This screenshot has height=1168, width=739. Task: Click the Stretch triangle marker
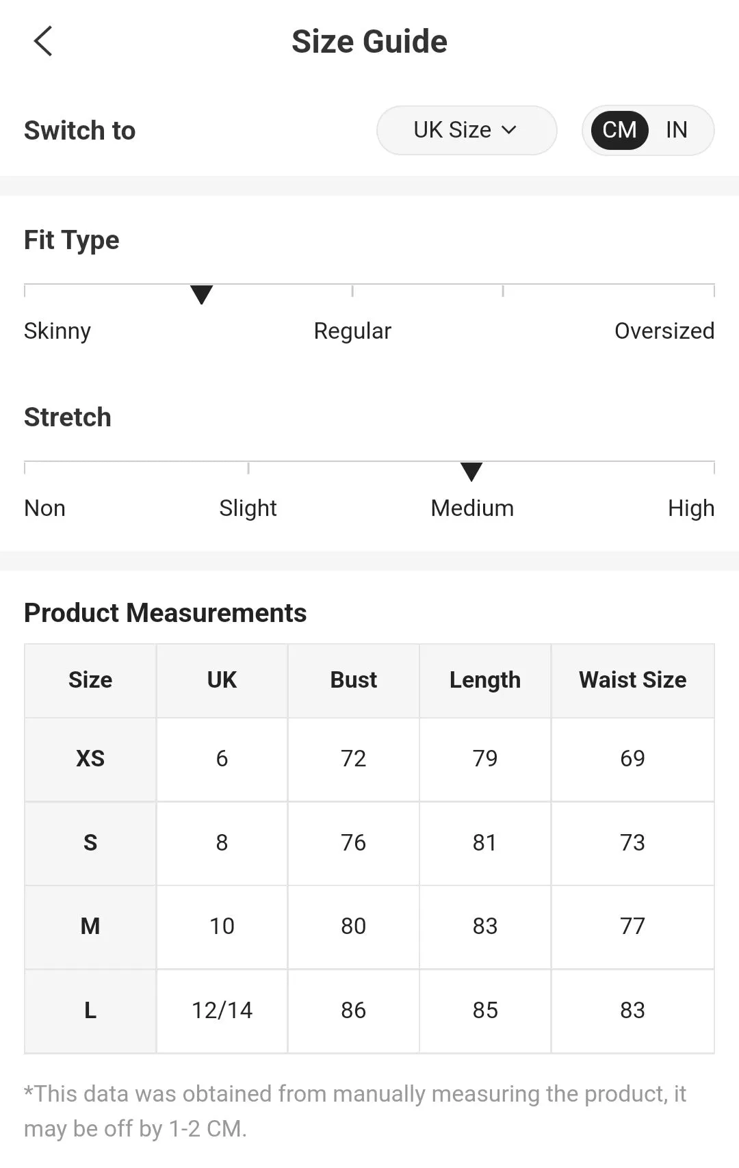pyautogui.click(x=471, y=471)
